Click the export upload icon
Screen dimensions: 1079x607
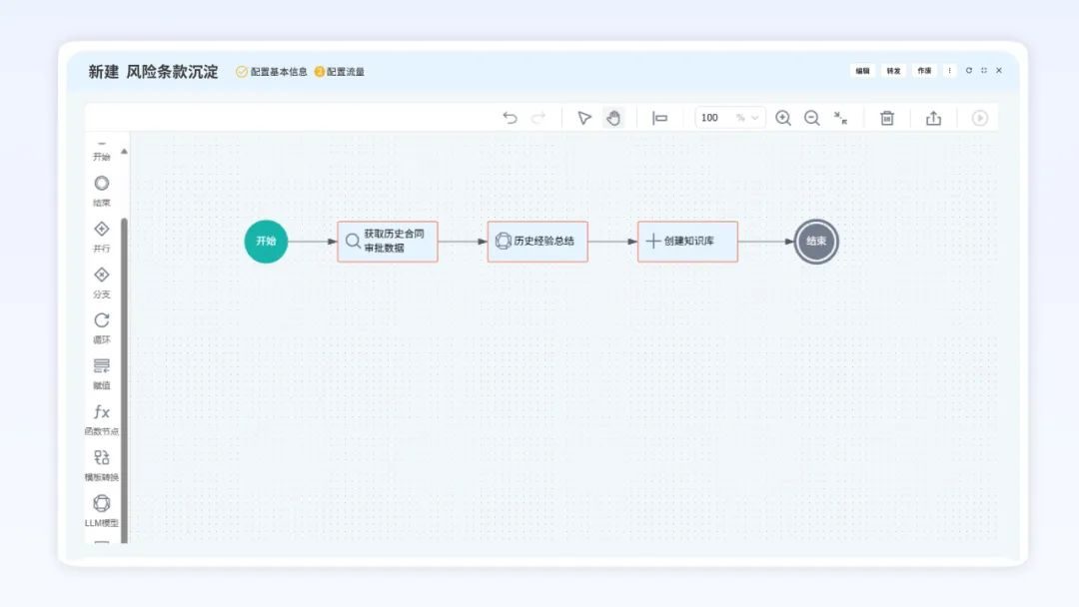click(933, 118)
